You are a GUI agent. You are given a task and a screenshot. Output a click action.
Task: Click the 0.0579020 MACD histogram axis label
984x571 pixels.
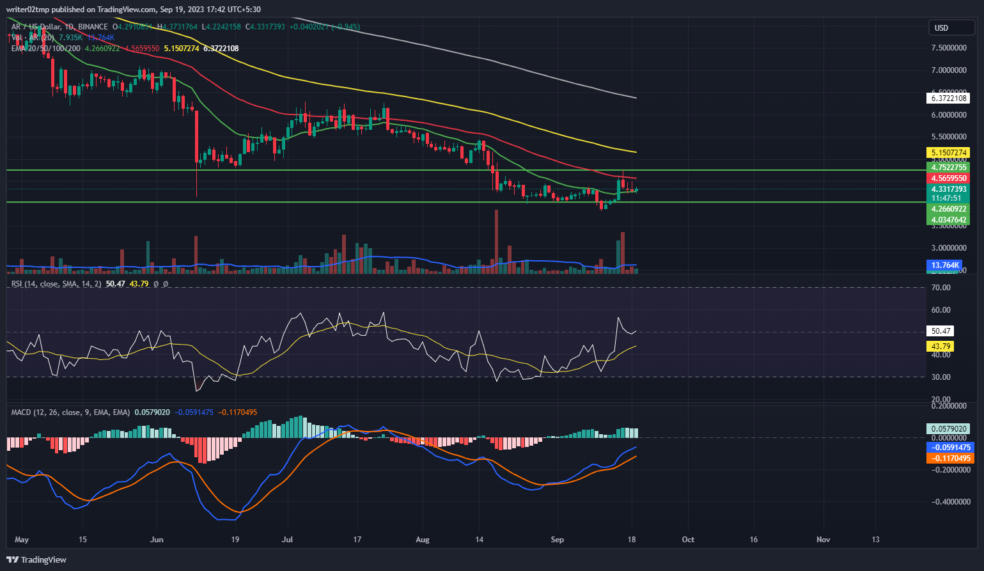949,429
